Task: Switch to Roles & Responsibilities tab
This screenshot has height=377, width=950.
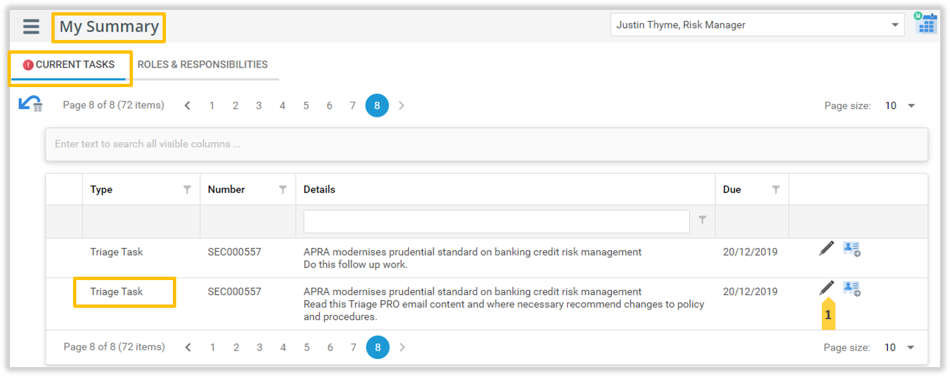Action: click(203, 64)
